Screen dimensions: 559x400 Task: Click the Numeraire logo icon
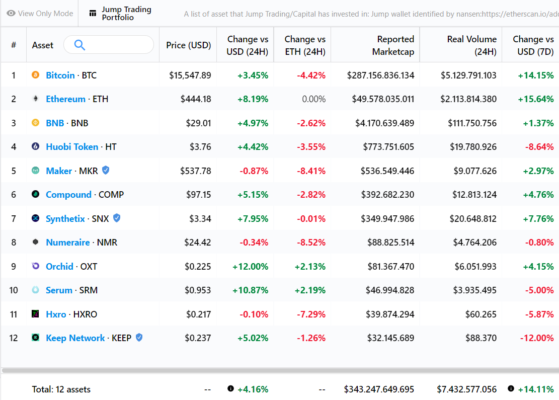[x=35, y=242]
